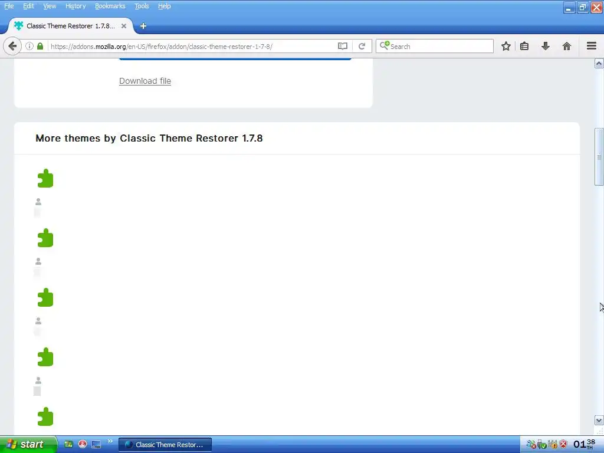604x453 pixels.
Task: Click the Classic Theme Restor… taskbar button
Action: pos(165,445)
